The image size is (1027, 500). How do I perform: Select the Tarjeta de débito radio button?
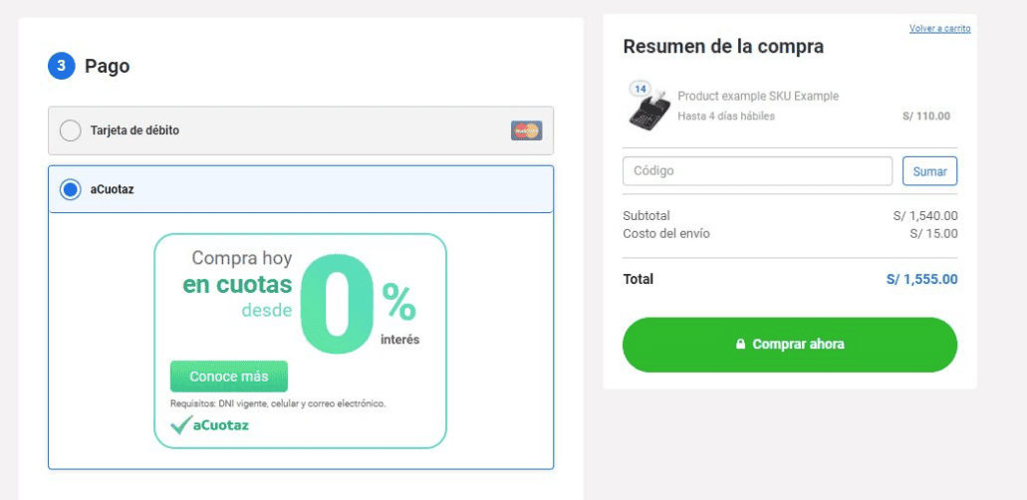pyautogui.click(x=71, y=130)
